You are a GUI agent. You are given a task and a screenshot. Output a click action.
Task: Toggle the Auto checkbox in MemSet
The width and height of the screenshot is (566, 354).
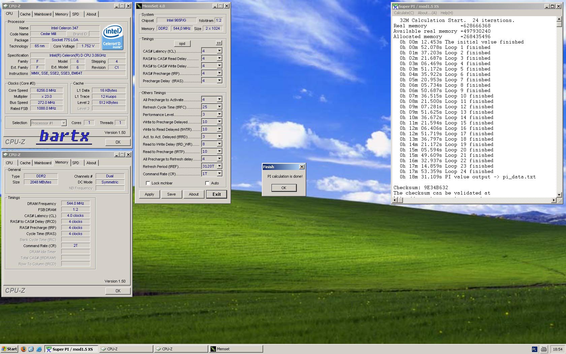[x=207, y=183]
